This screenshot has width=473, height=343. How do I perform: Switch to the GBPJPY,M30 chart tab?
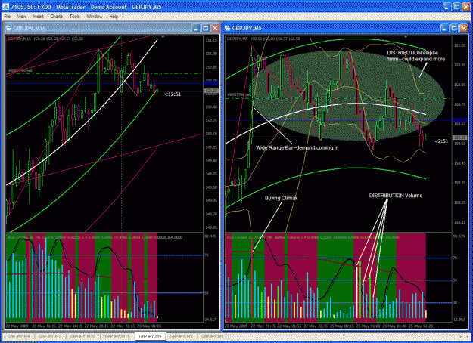82,336
